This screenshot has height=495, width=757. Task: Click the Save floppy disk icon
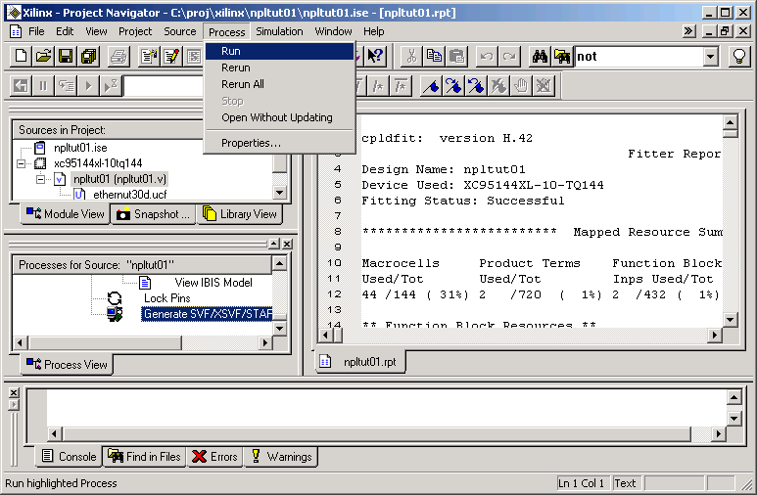(x=66, y=57)
